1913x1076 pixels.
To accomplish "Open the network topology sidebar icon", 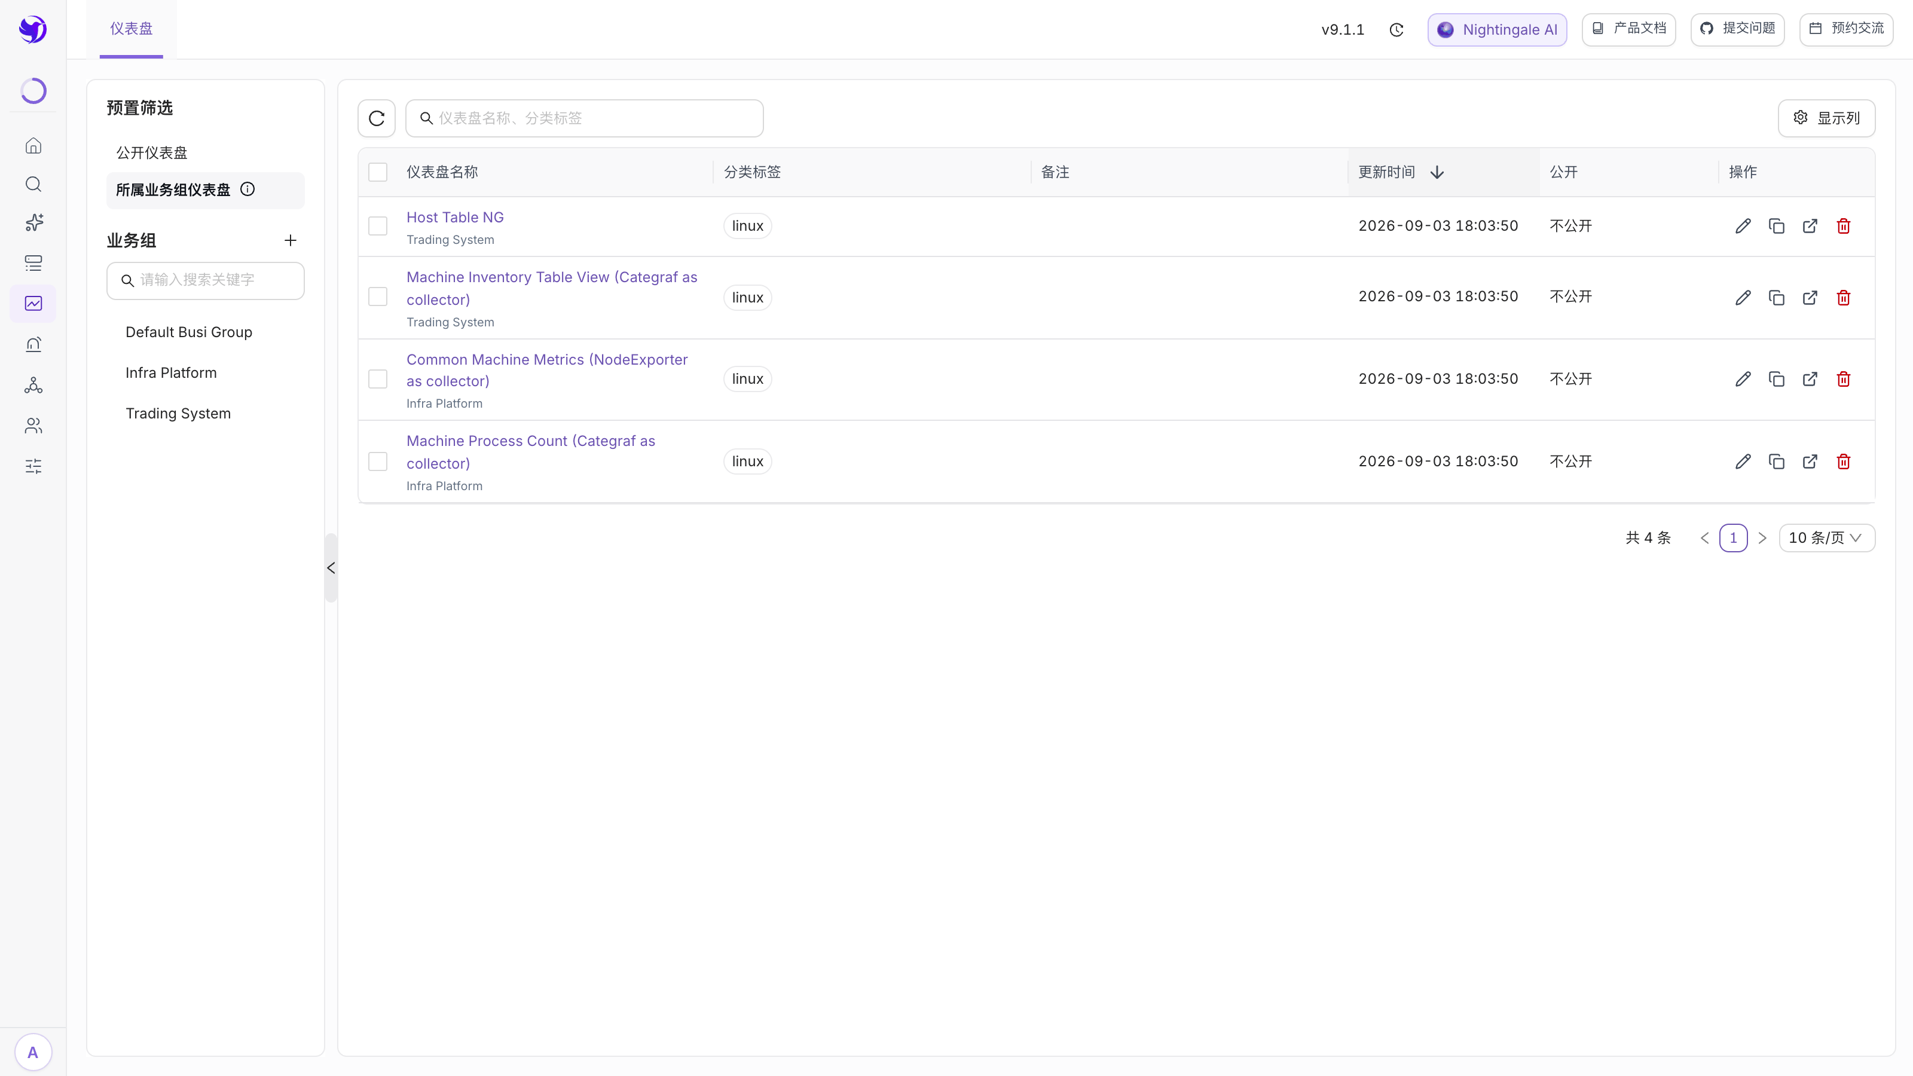I will [33, 384].
